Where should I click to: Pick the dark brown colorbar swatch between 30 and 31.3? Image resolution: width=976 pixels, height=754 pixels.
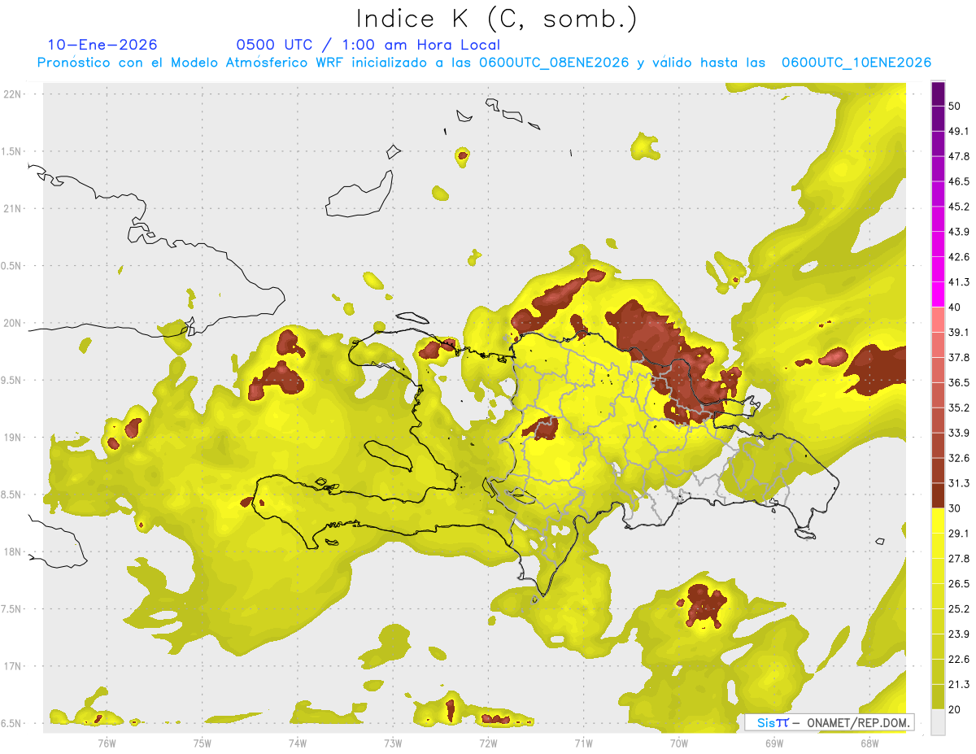point(938,496)
